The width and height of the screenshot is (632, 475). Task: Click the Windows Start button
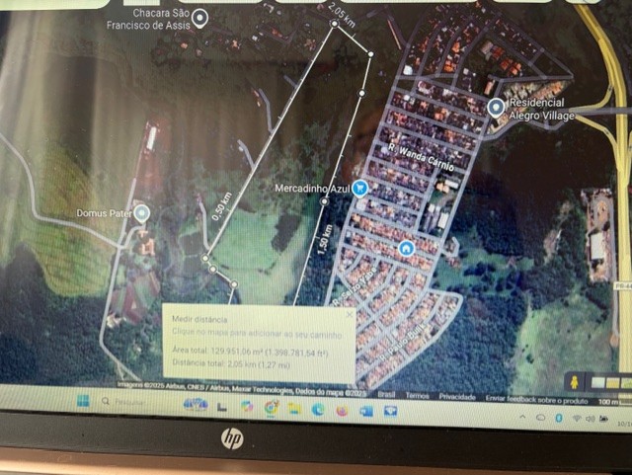pyautogui.click(x=83, y=401)
